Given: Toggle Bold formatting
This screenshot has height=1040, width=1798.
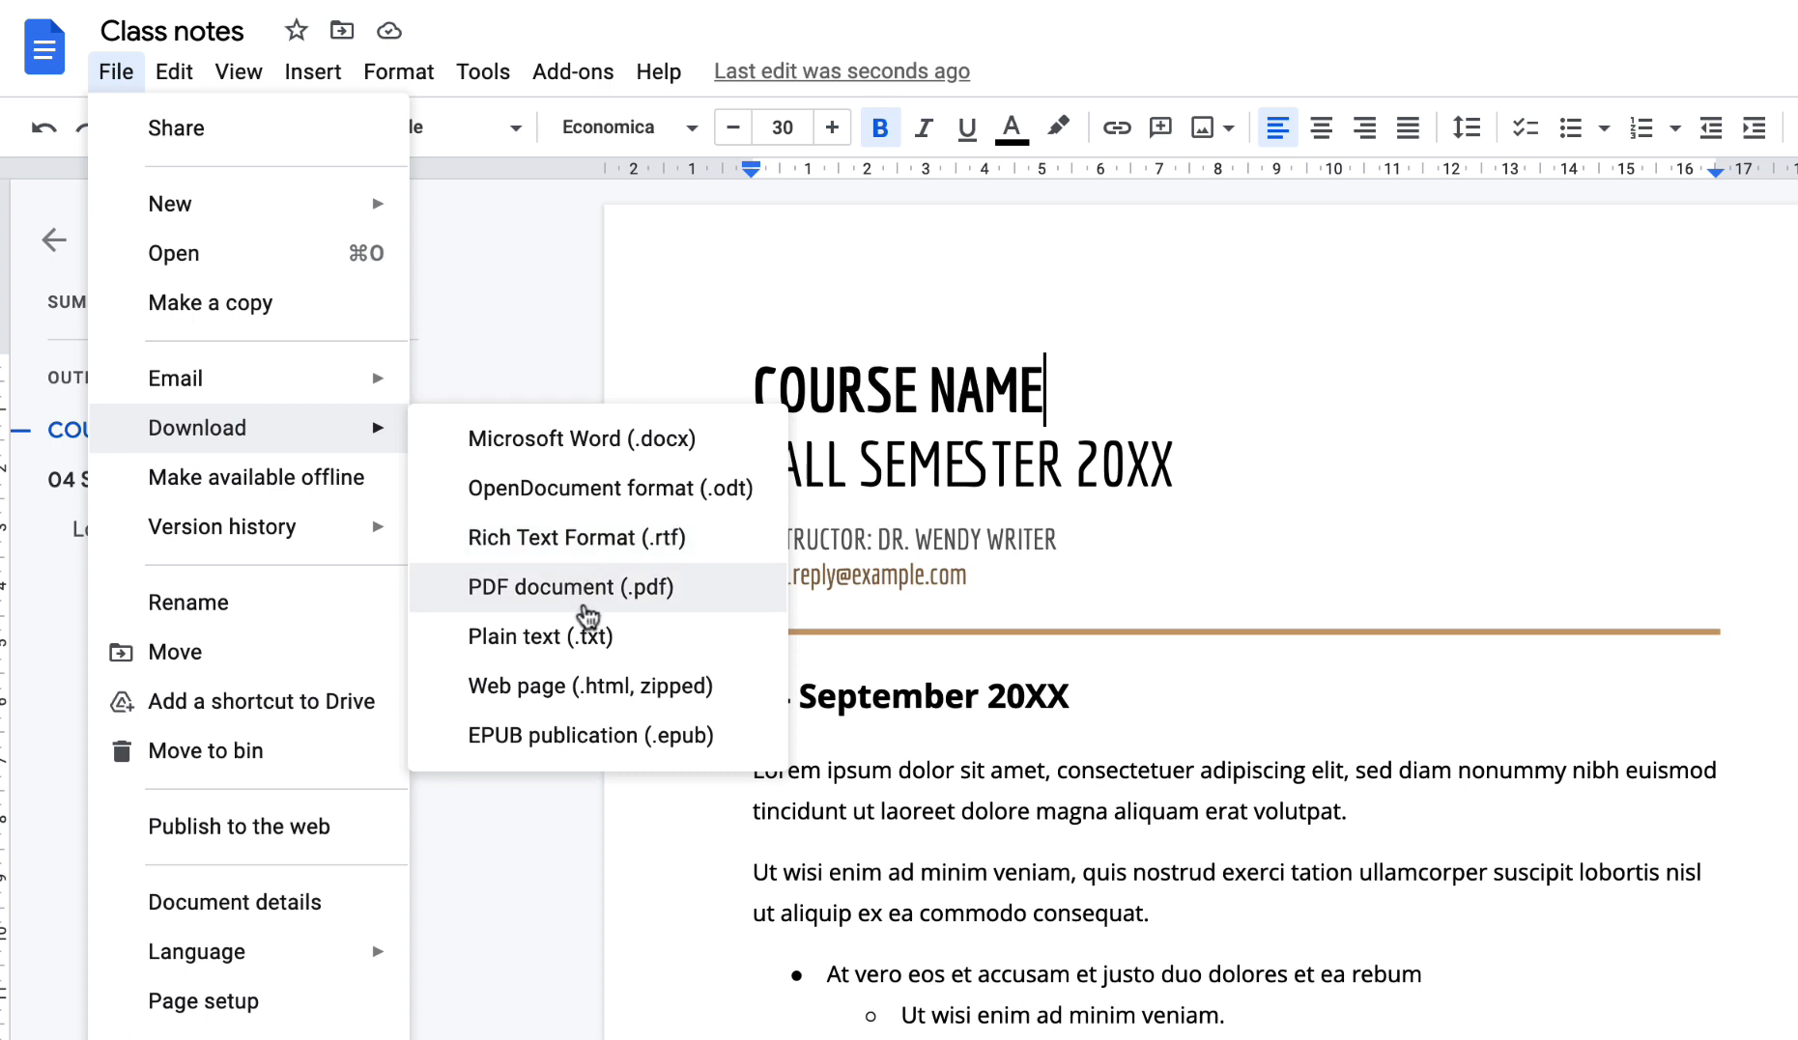Looking at the screenshot, I should pyautogui.click(x=880, y=127).
